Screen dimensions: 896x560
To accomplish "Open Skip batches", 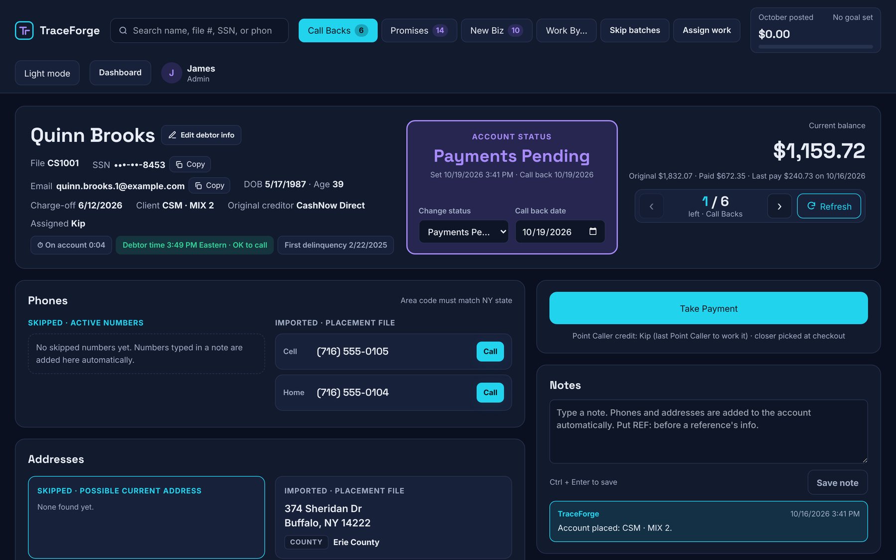I will tap(635, 30).
